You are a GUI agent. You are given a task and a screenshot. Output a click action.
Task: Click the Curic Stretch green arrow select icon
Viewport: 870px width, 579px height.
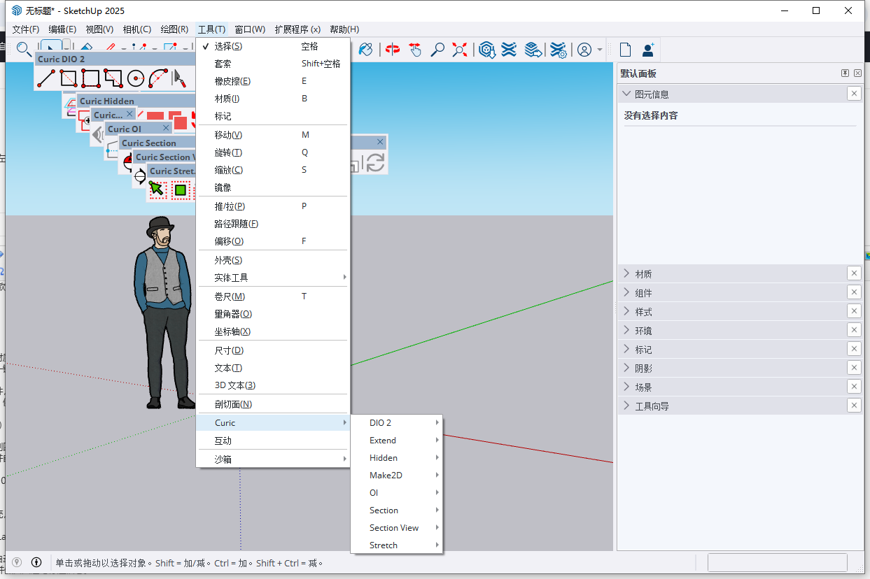point(157,190)
